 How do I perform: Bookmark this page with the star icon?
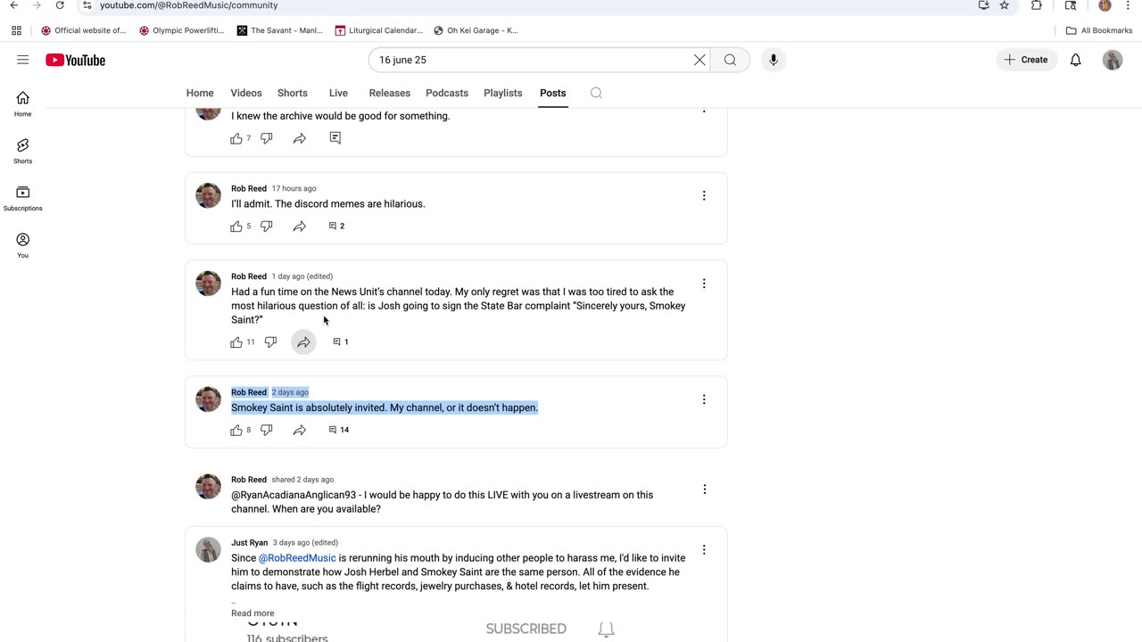pos(1004,5)
